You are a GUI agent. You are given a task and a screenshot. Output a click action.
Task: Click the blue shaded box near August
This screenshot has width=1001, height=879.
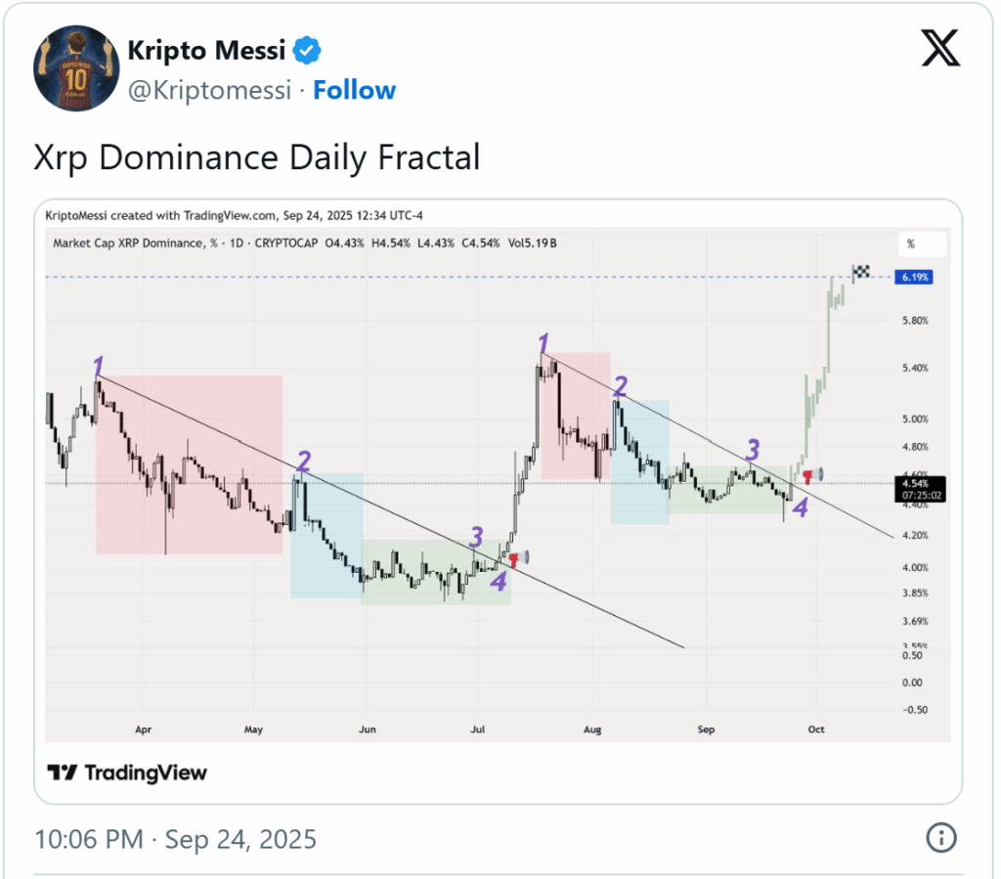coord(639,461)
